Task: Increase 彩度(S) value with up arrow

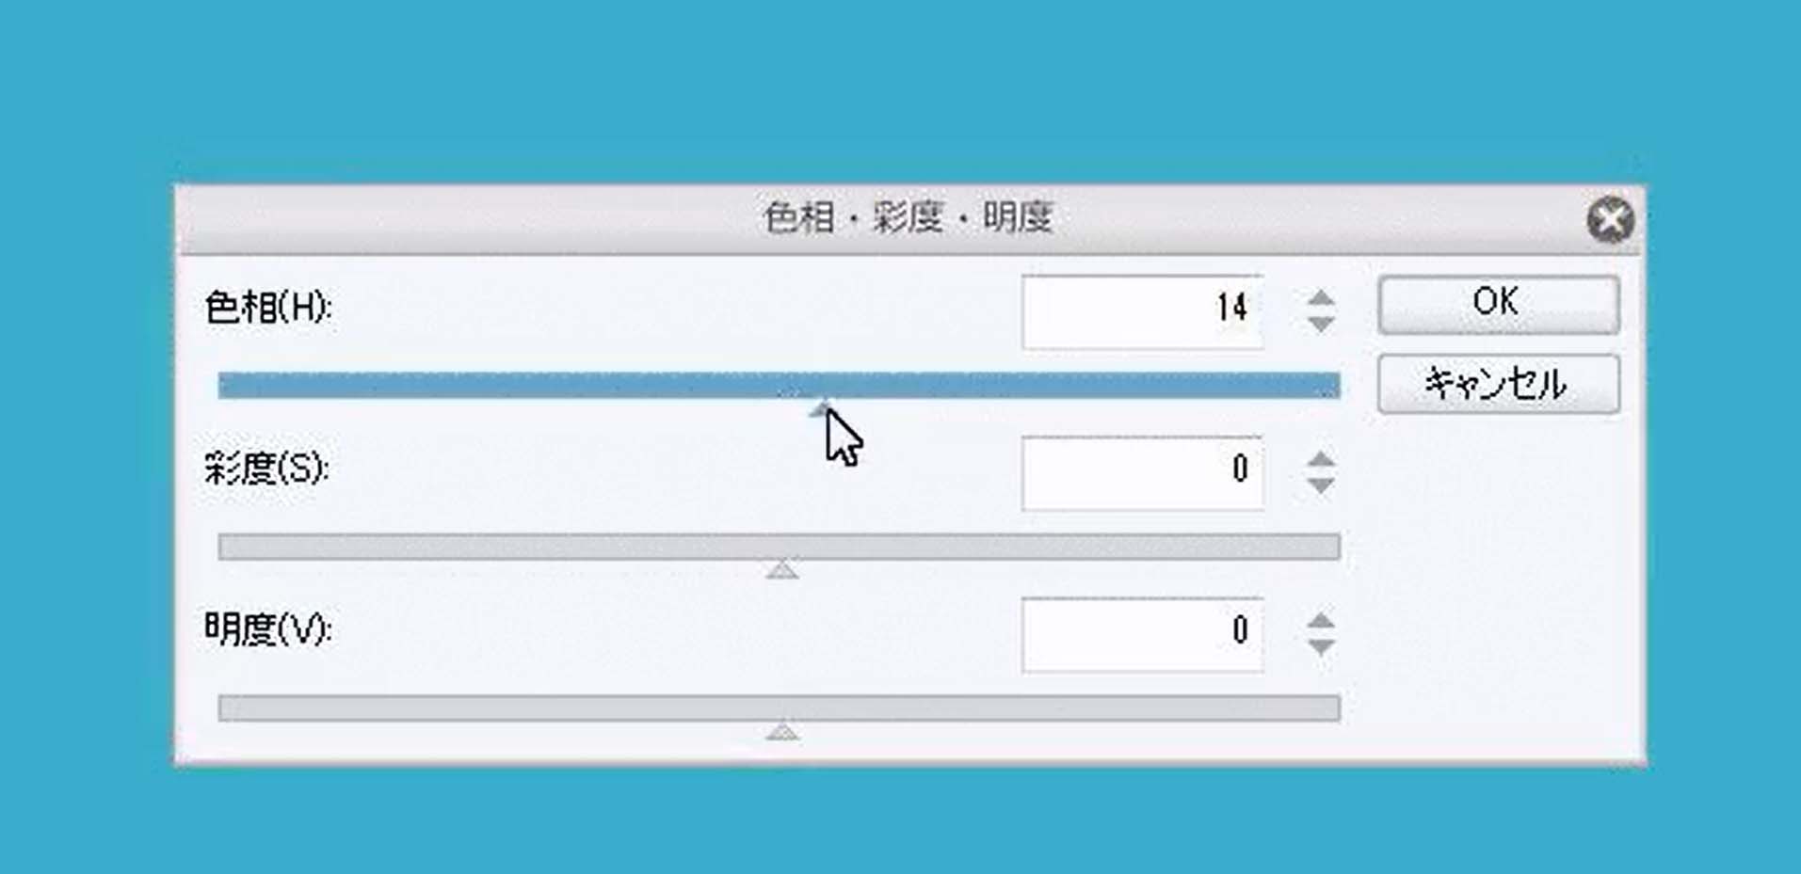Action: pos(1321,460)
